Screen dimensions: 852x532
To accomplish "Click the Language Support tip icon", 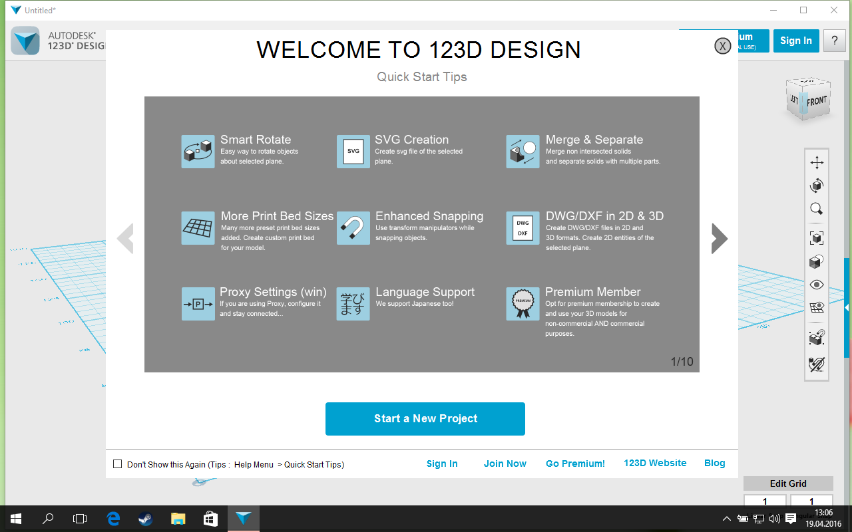I will 353,304.
